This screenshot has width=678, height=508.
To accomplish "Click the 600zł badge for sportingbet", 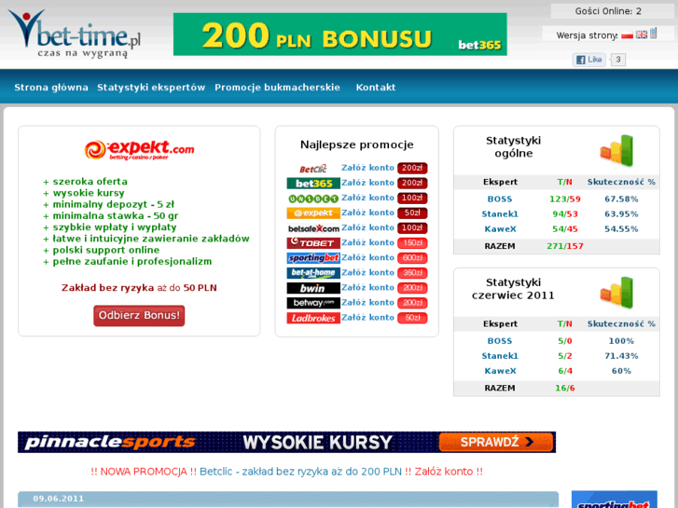I will (x=412, y=258).
